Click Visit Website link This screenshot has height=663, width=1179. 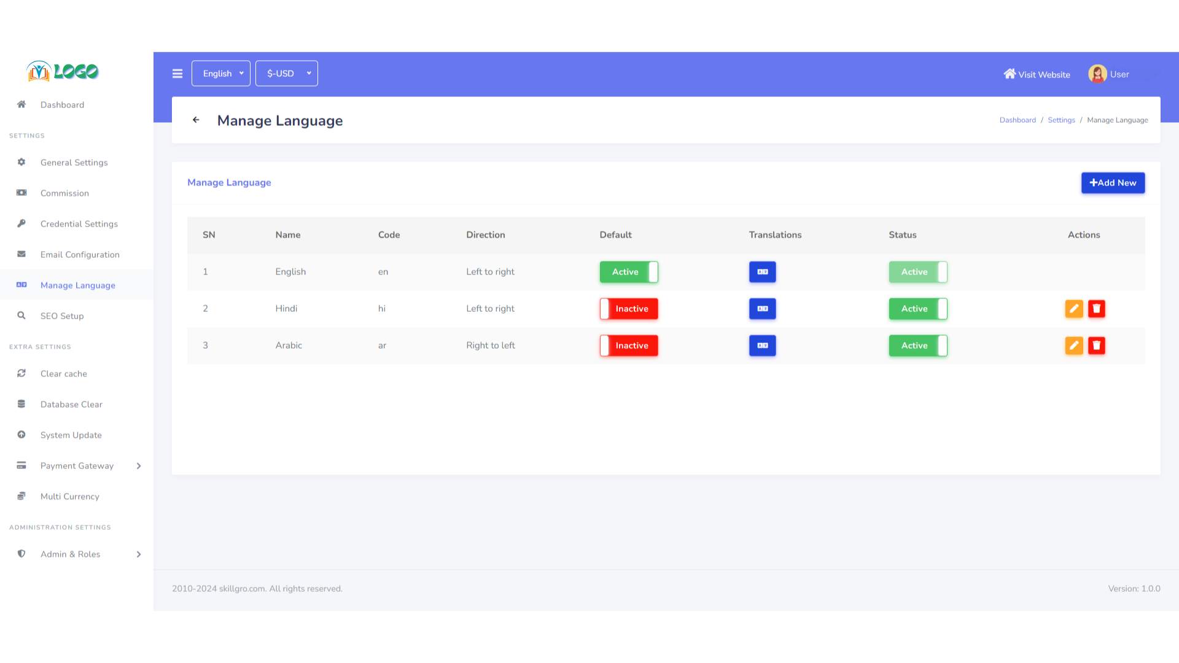pos(1037,74)
